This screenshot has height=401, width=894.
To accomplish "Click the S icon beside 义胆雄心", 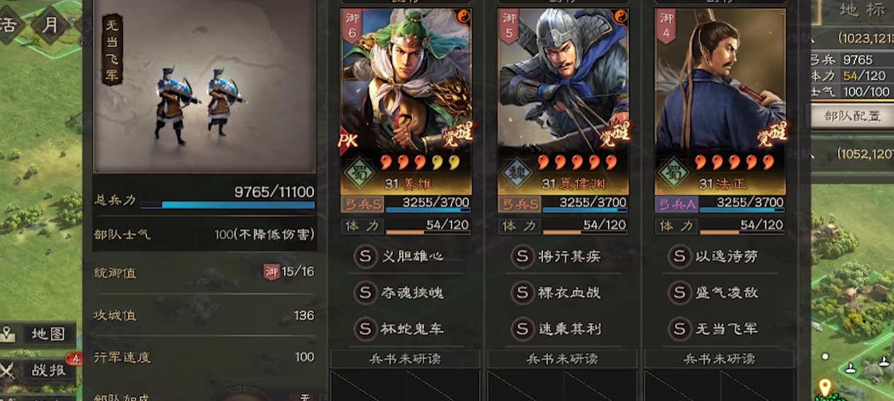I will click(365, 256).
